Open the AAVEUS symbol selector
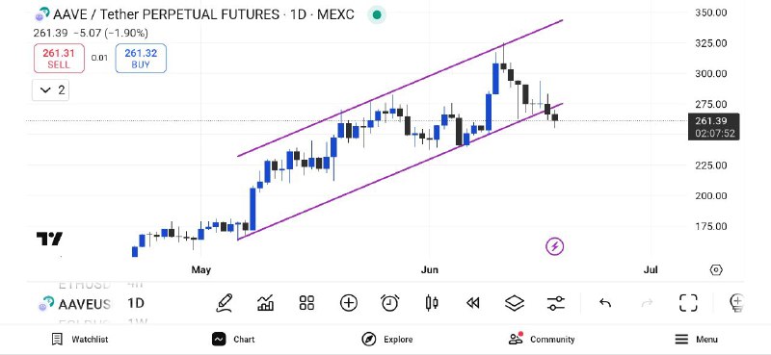This screenshot has width=771, height=355. click(75, 304)
